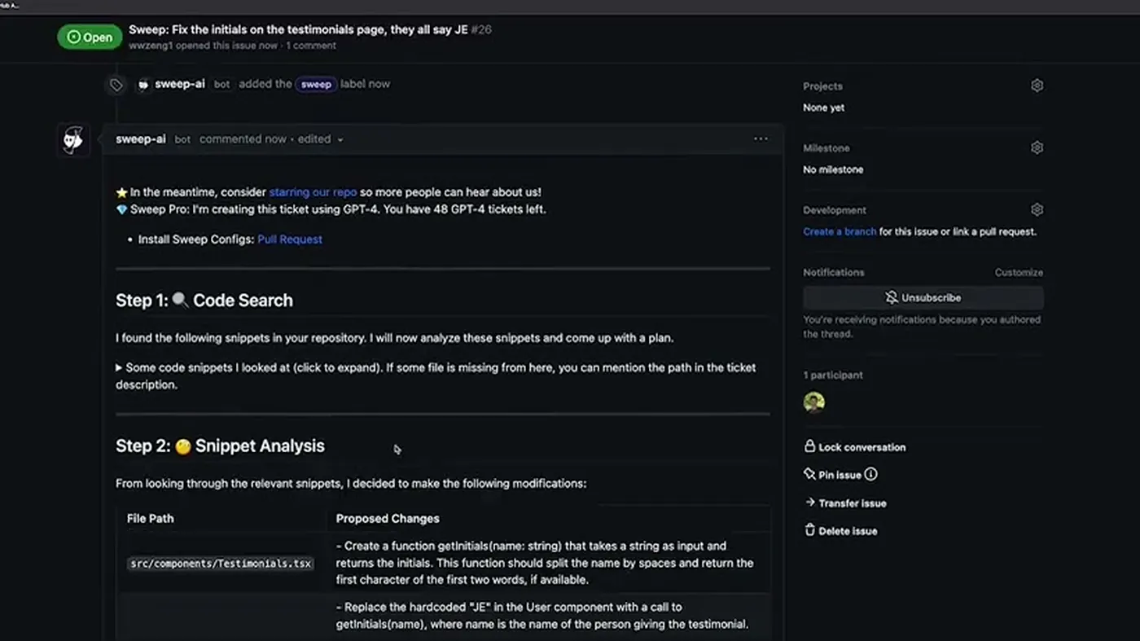Screen dimensions: 1140x641
Task: Click the Step 2: Snippet Analysis heading
Action: 220,446
